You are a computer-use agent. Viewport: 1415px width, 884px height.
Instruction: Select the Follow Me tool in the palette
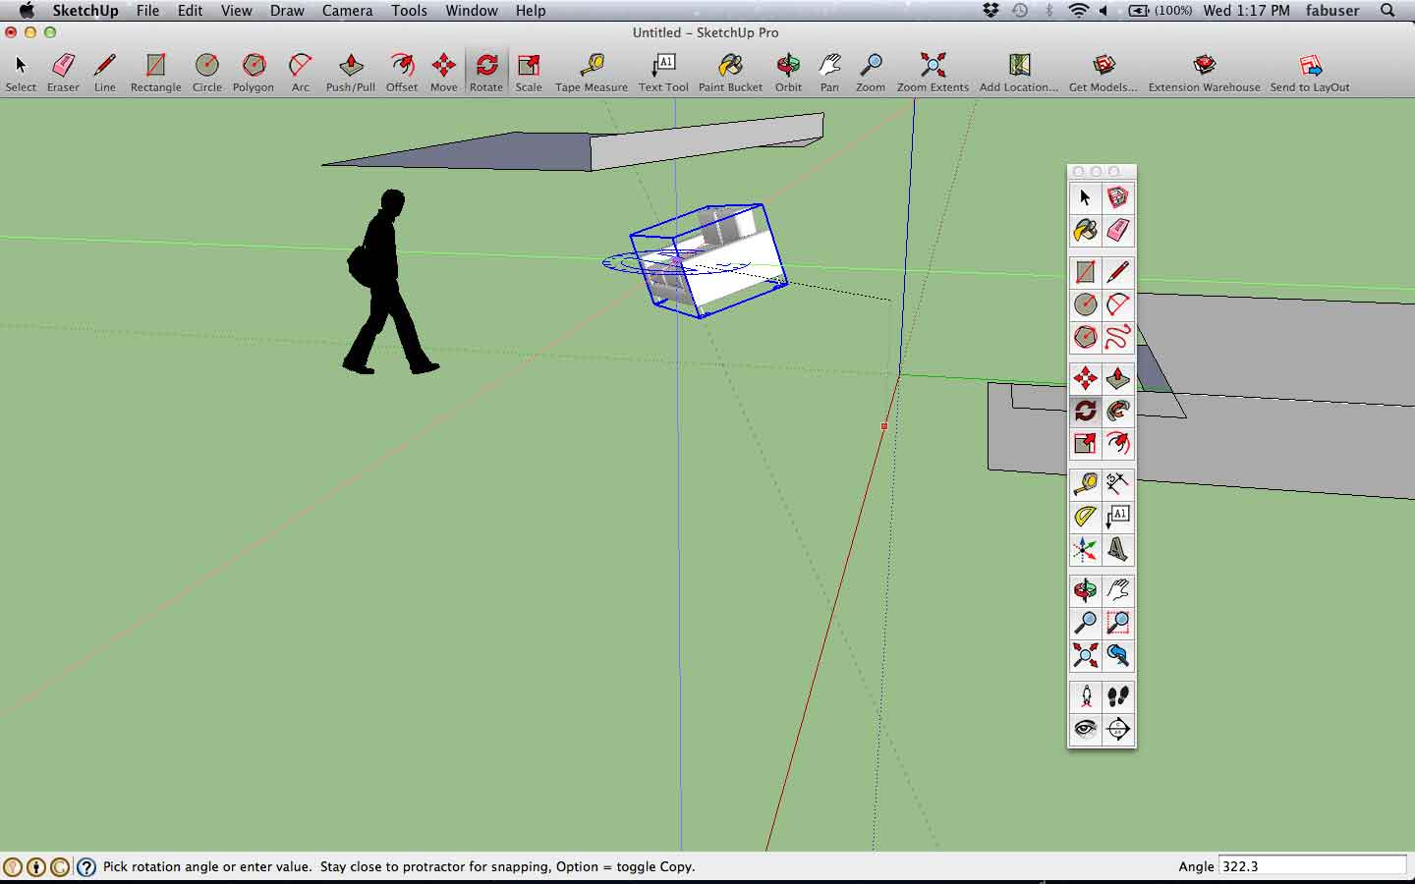pyautogui.click(x=1117, y=412)
